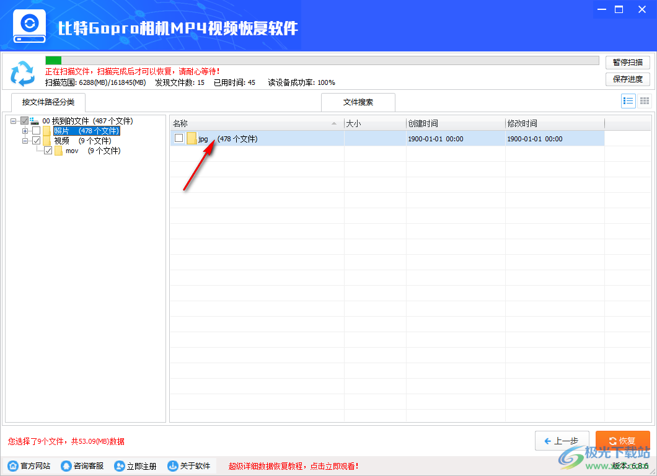
Task: Click the 发现文件数: 15 text
Action: click(180, 82)
